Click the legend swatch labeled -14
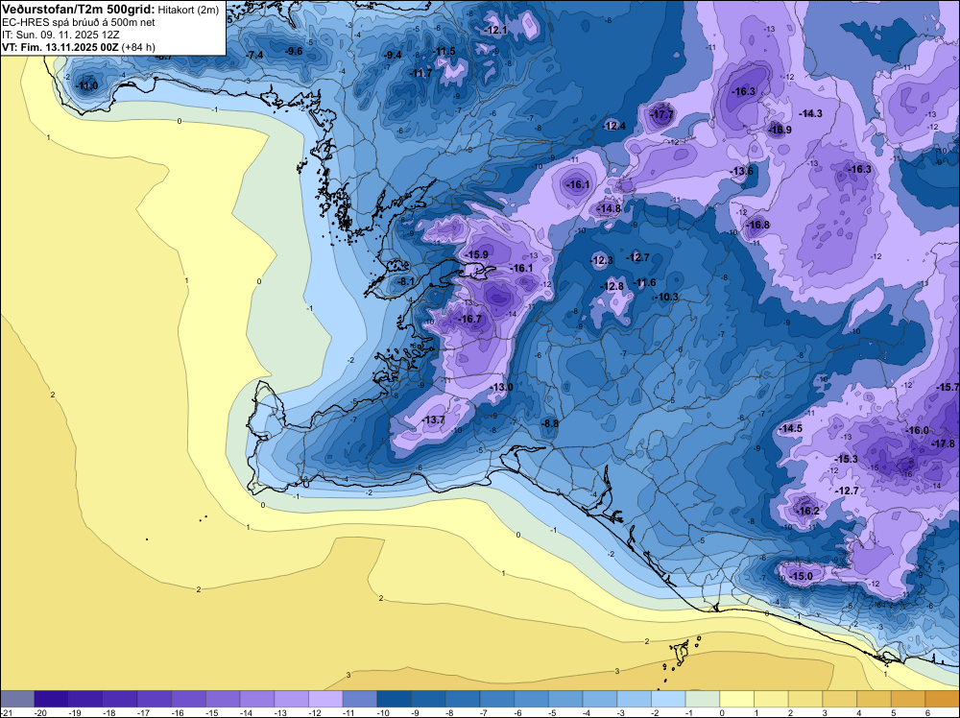This screenshot has height=718, width=960. click(x=257, y=699)
